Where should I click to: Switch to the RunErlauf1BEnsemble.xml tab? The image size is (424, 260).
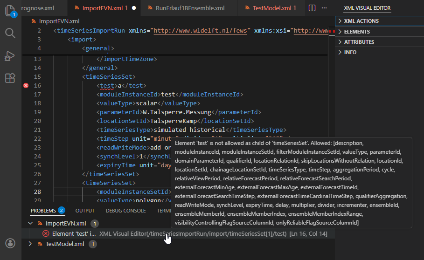click(190, 8)
